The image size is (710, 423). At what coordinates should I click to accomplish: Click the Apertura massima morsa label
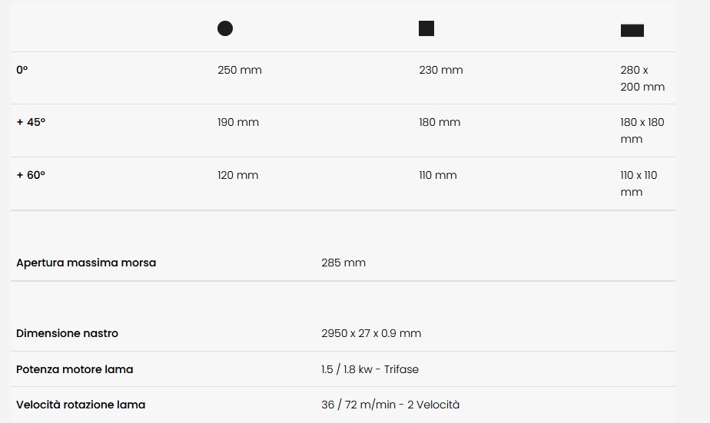[x=86, y=263]
